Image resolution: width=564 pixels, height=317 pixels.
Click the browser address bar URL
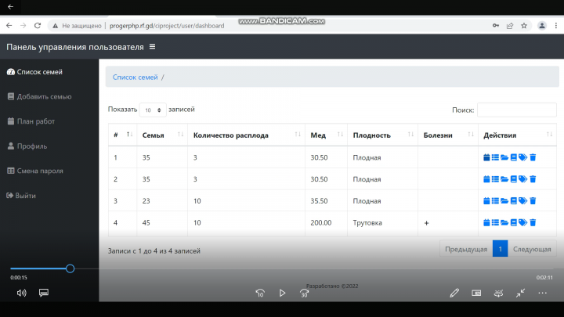tap(167, 26)
